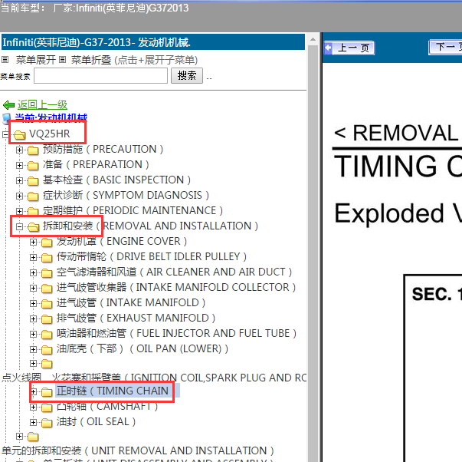The image size is (462, 462).
Task: Select 定期维护 PERIODIC MAINTENANCE item
Action: [x=133, y=210]
